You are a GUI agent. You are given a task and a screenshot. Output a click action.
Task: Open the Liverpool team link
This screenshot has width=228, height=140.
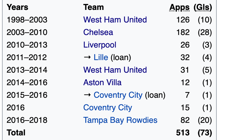100,45
